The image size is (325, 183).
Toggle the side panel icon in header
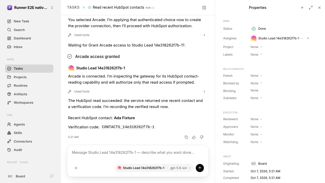pos(204,8)
